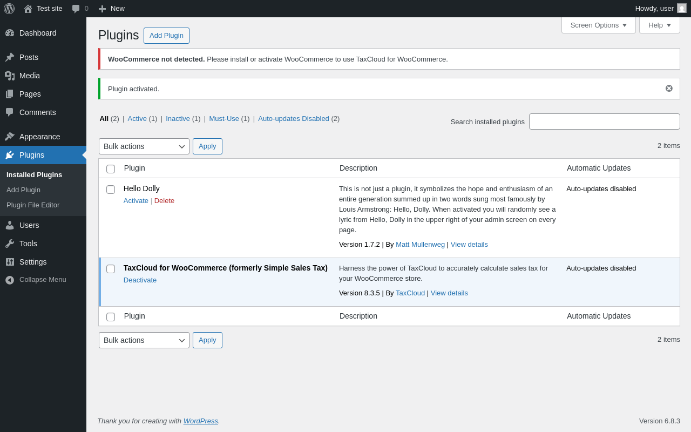Expand the Help tab

(x=659, y=25)
